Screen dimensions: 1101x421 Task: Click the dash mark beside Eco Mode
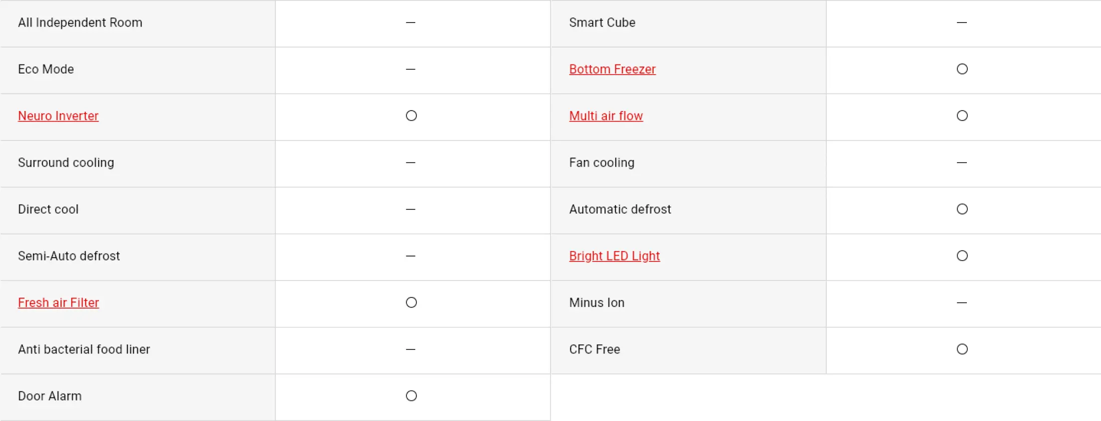pos(410,69)
